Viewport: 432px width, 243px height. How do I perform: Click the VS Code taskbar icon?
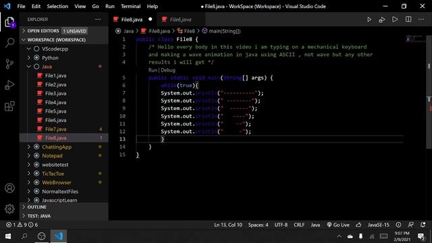pos(59,236)
